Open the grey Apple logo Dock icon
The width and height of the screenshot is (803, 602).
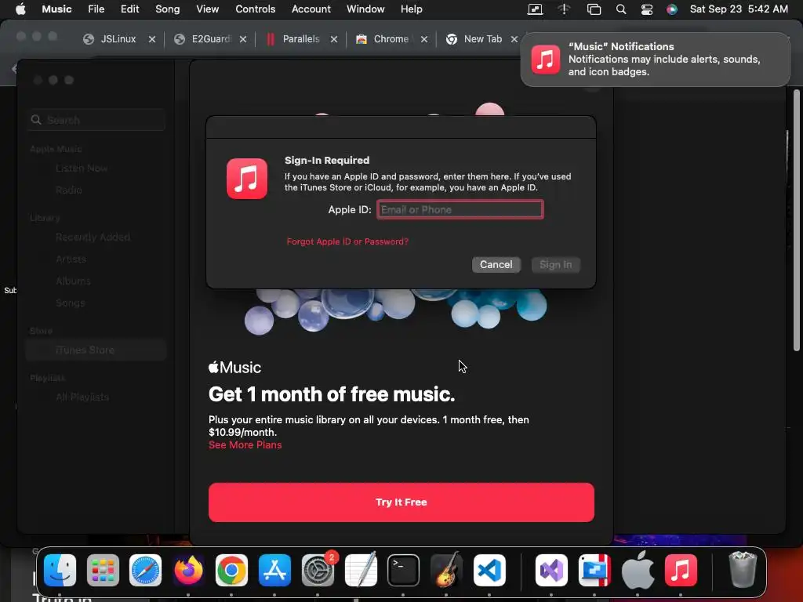point(638,571)
